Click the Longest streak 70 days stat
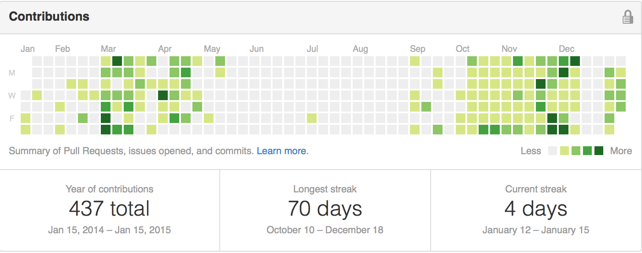This screenshot has width=642, height=253. pos(325,209)
